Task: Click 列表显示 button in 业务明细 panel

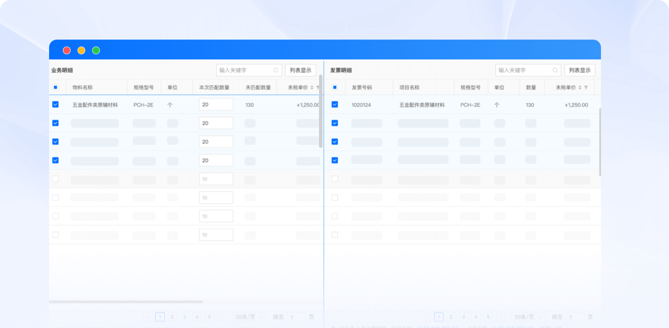Action: pos(301,70)
